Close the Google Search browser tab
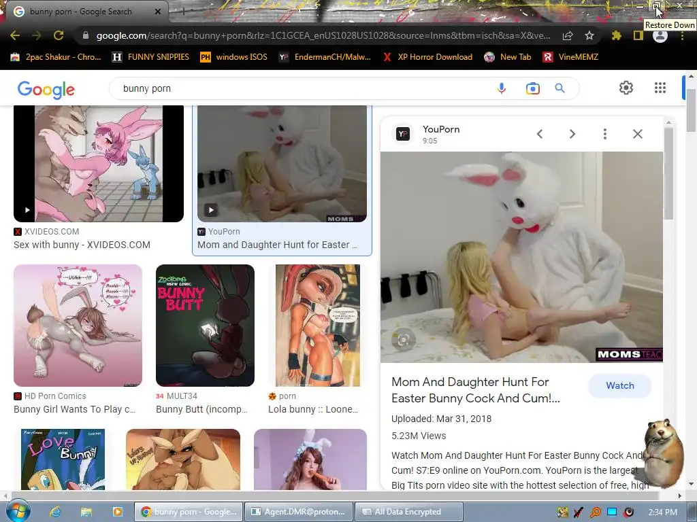This screenshot has width=697, height=522. 158,12
